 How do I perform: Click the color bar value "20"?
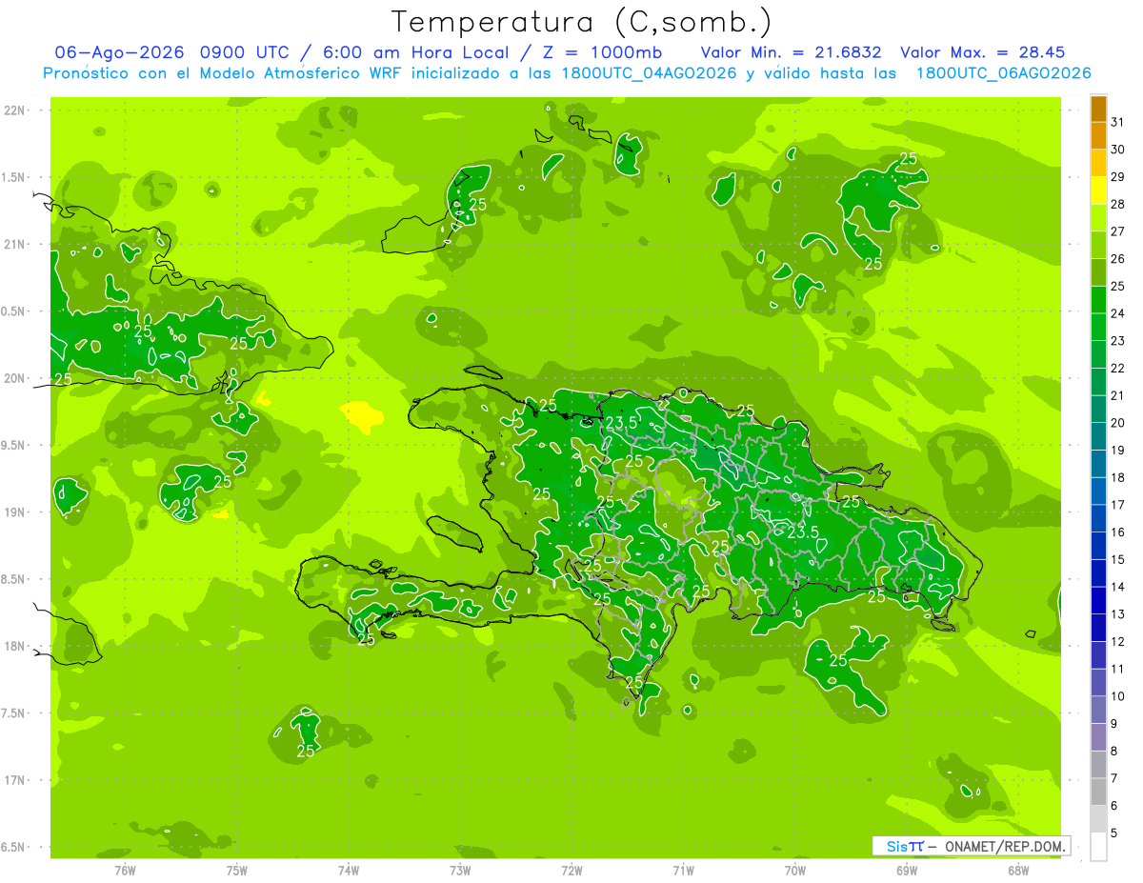click(x=1118, y=423)
